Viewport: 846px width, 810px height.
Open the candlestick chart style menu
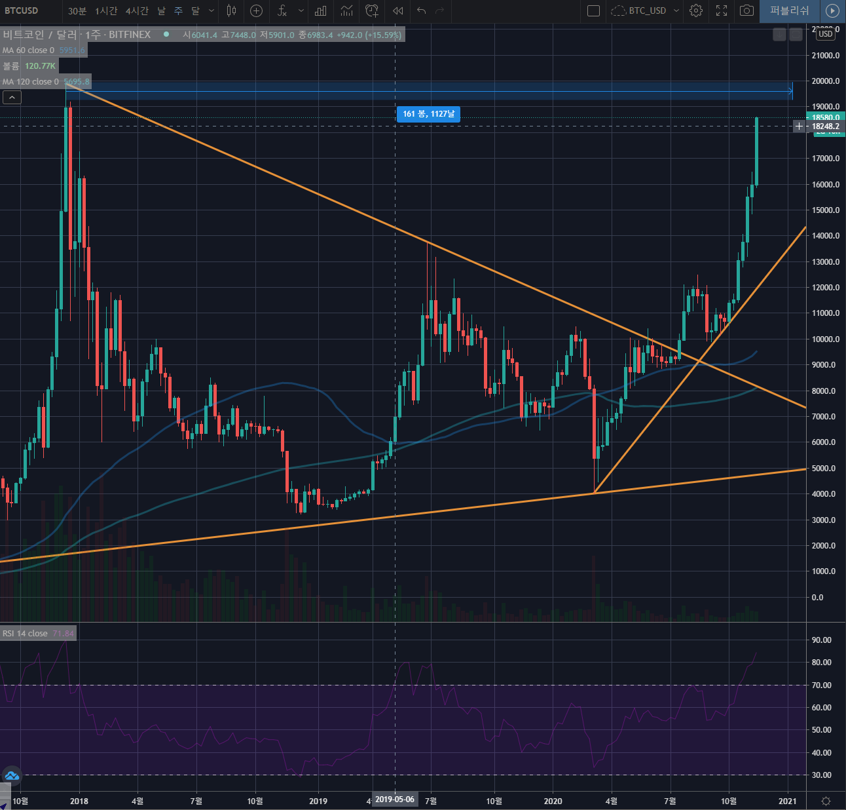click(231, 10)
